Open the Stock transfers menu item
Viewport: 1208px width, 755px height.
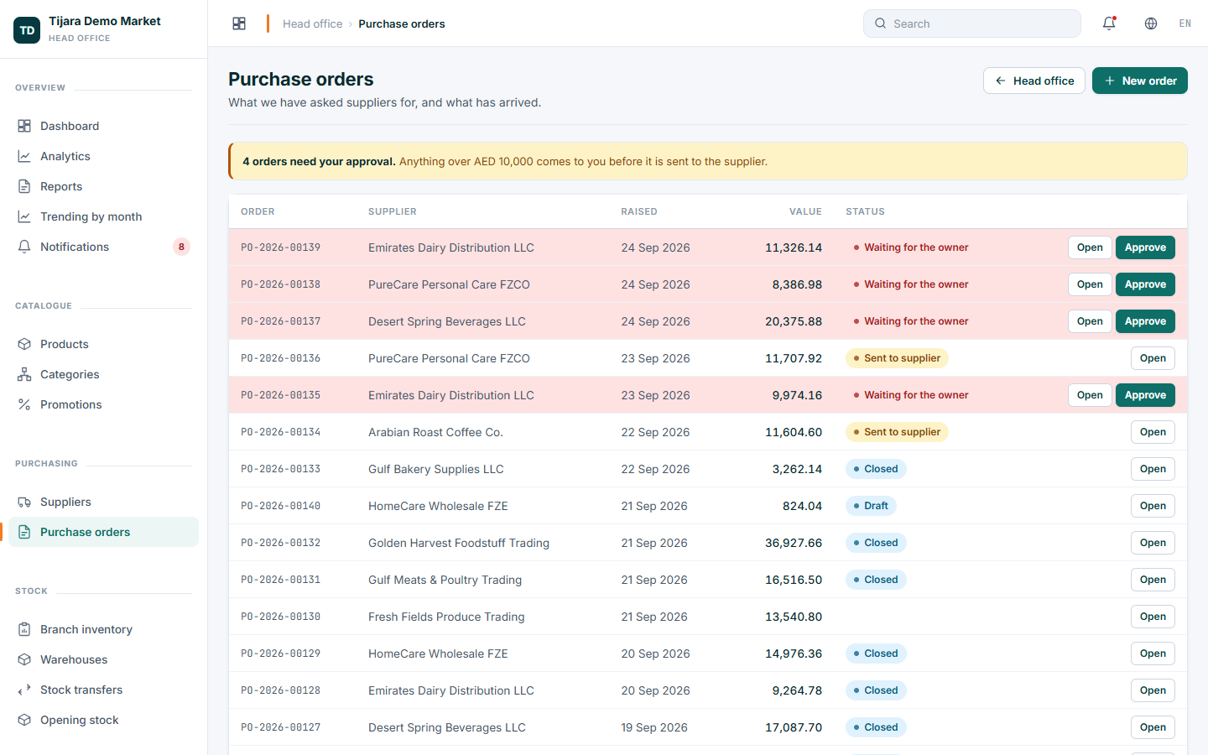tap(103, 690)
